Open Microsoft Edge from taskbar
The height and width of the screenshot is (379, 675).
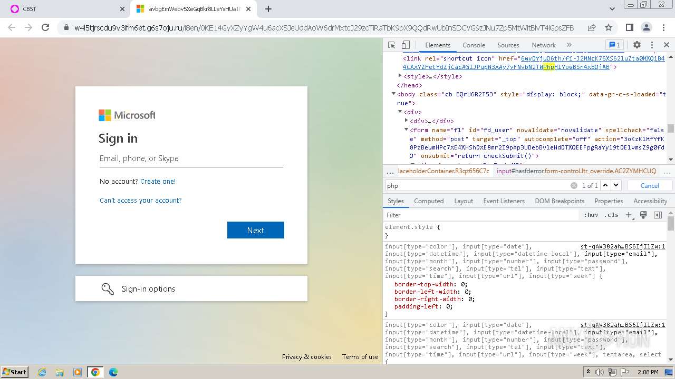point(113,372)
